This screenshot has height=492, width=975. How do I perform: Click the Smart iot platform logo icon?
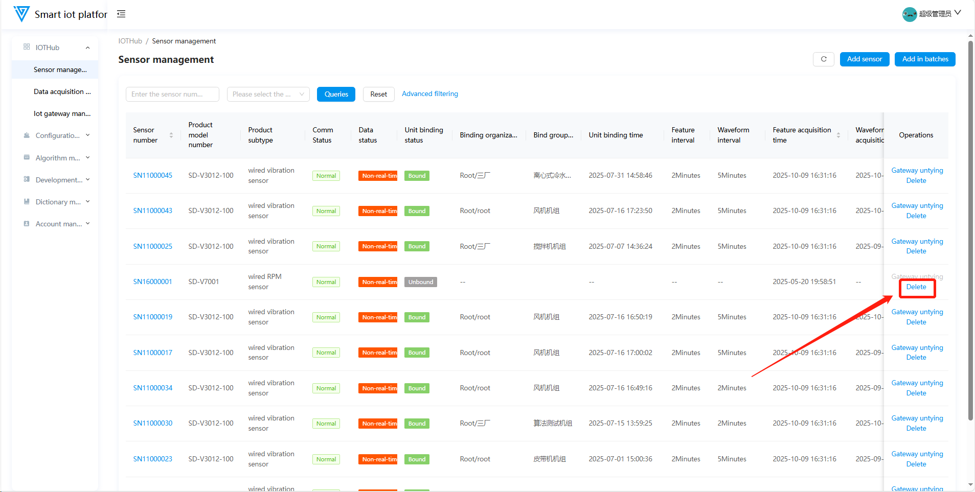point(21,14)
